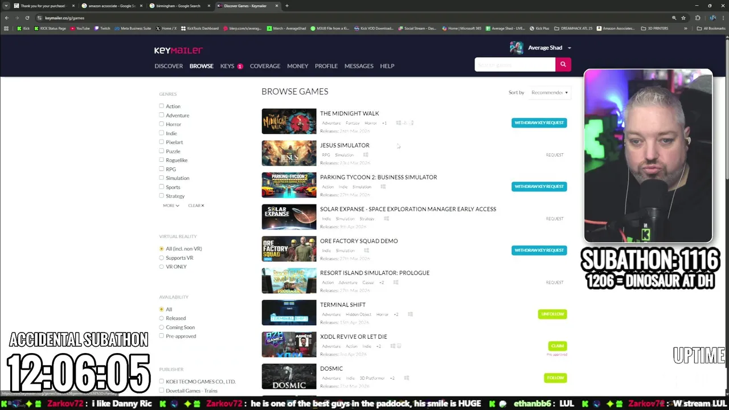This screenshot has height=410, width=729.
Task: Go back with browser back arrow
Action: point(7,18)
